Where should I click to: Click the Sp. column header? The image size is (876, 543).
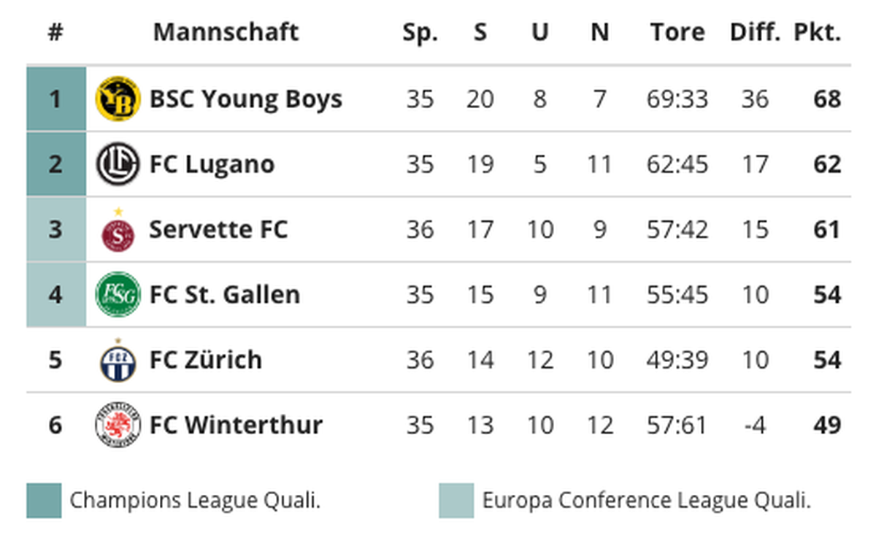[420, 33]
